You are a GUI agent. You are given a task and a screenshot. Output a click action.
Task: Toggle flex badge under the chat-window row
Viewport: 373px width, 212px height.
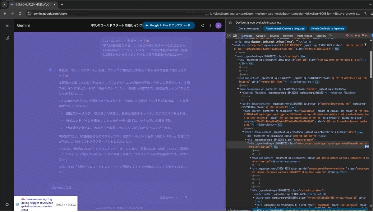click(x=258, y=201)
